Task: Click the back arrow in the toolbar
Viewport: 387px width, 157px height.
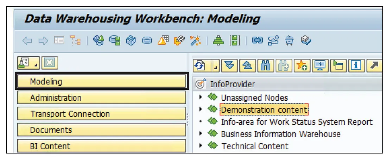Action: click(27, 41)
